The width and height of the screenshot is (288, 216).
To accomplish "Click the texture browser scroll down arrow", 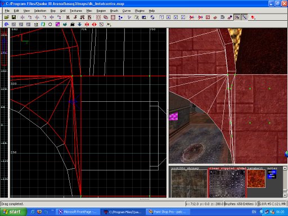I will (285, 195).
